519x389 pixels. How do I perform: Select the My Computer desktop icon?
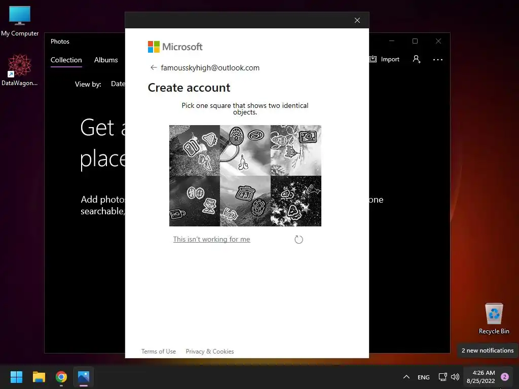pyautogui.click(x=20, y=21)
